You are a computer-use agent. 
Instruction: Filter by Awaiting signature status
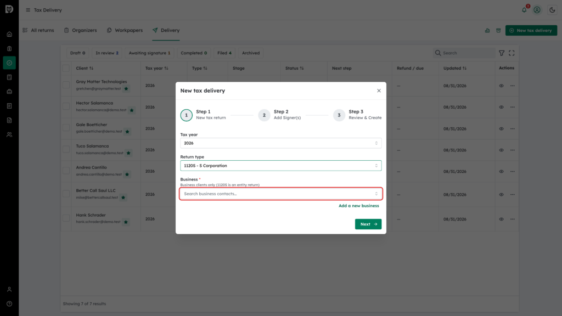click(149, 53)
